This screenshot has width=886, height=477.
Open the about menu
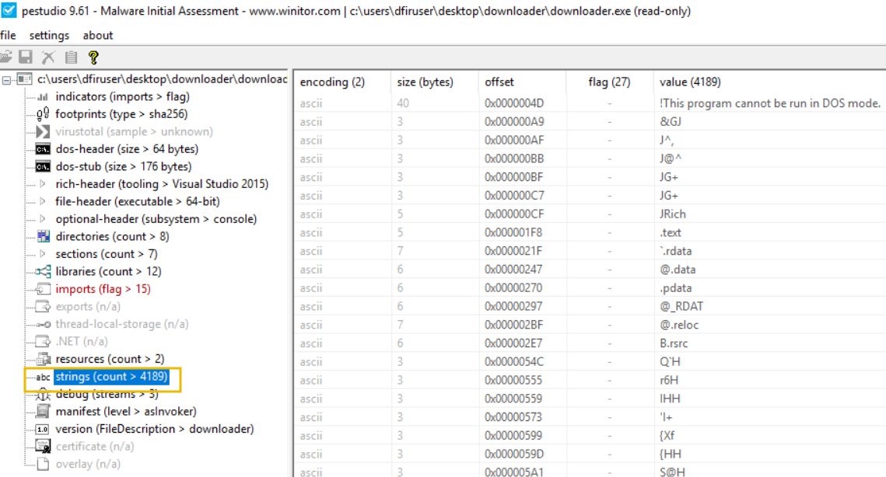97,35
